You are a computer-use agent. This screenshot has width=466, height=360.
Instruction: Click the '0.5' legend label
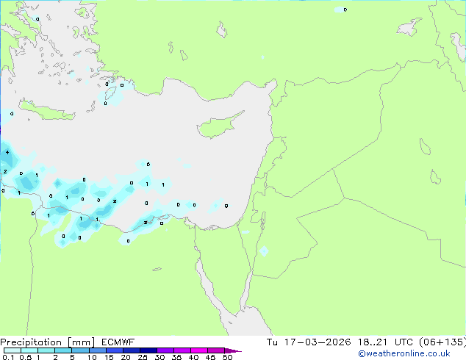coord(25,357)
